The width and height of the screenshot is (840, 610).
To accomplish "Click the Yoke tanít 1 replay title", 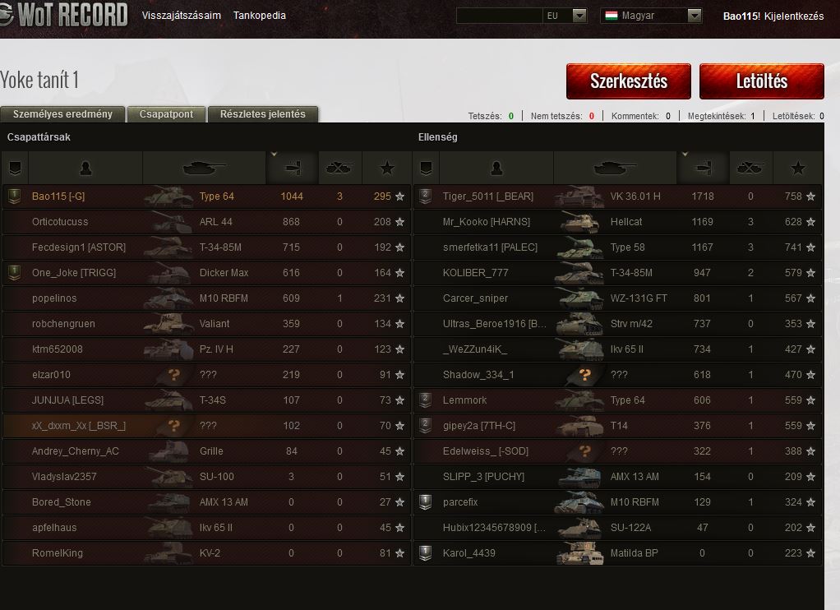I will (39, 80).
